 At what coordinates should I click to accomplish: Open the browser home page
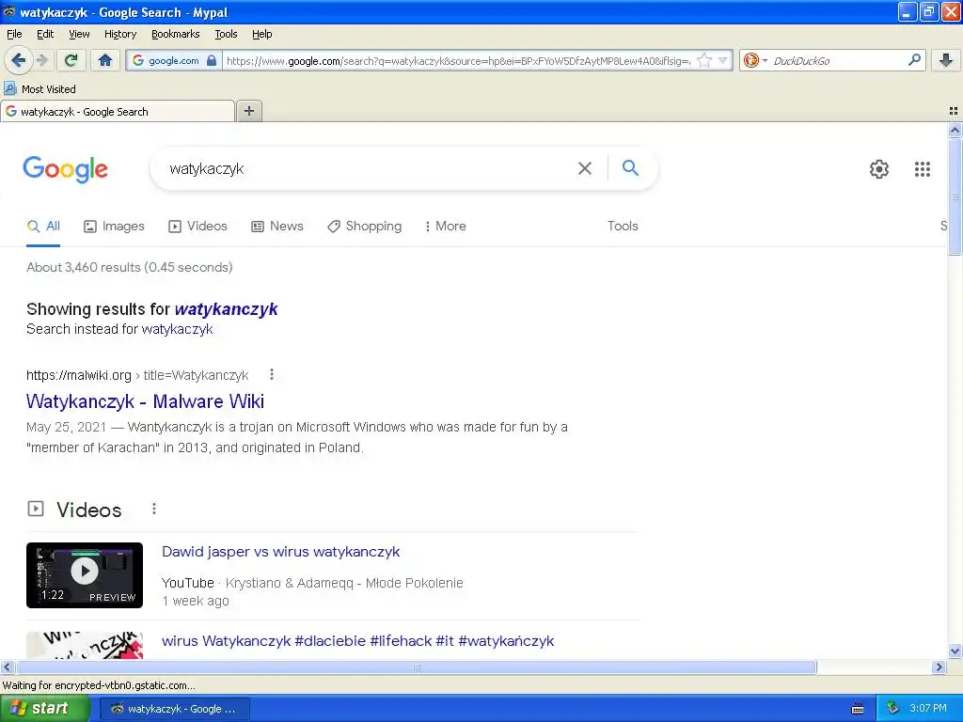pyautogui.click(x=105, y=60)
